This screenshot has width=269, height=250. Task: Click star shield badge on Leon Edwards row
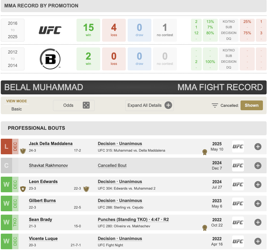(x=23, y=189)
